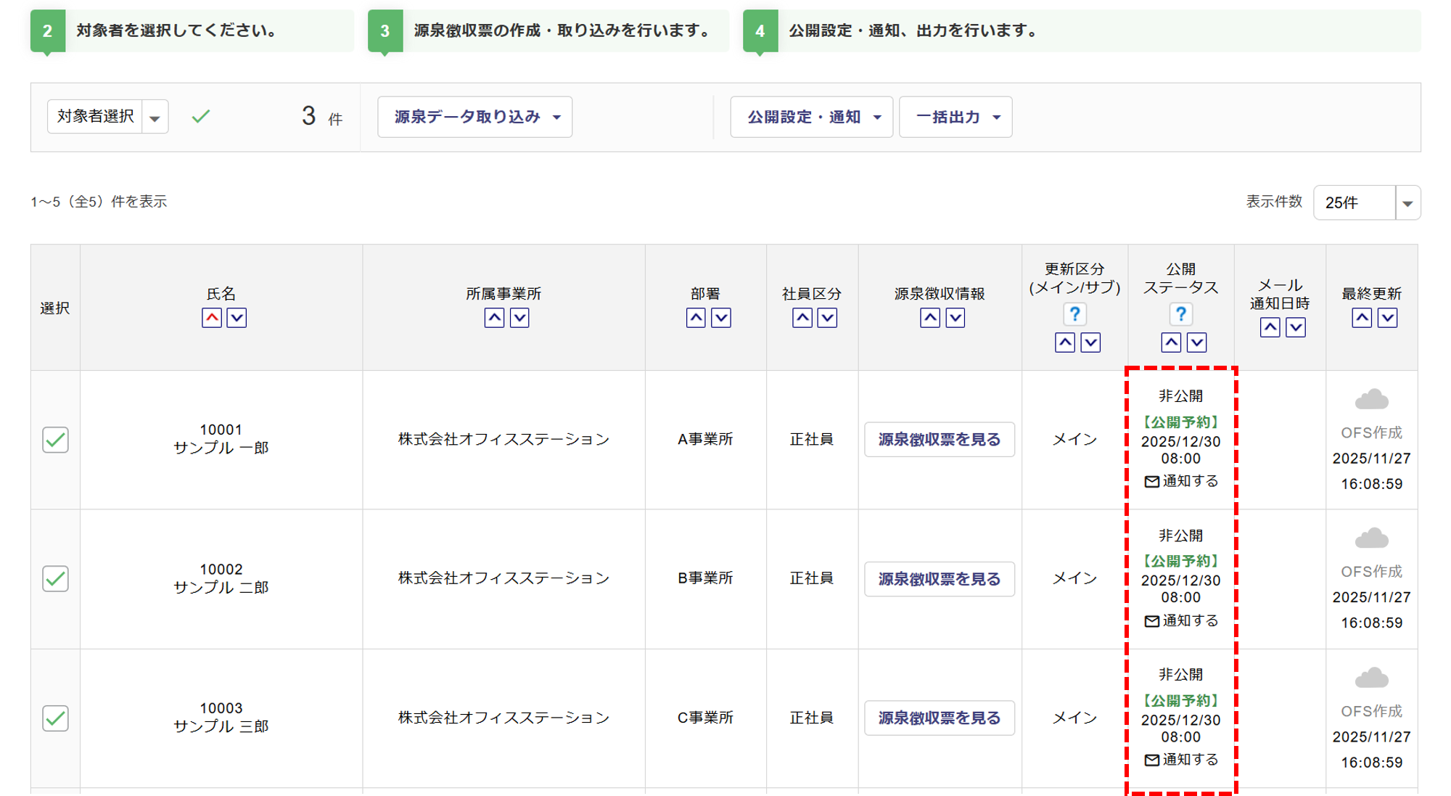Expand 源泉データ取り込み dropdown

[x=475, y=117]
